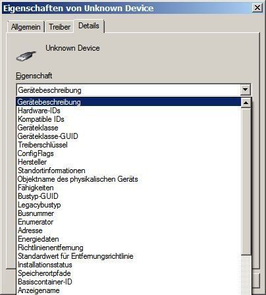Choose the Hersteller property
The image size is (266, 295).
(128, 162)
